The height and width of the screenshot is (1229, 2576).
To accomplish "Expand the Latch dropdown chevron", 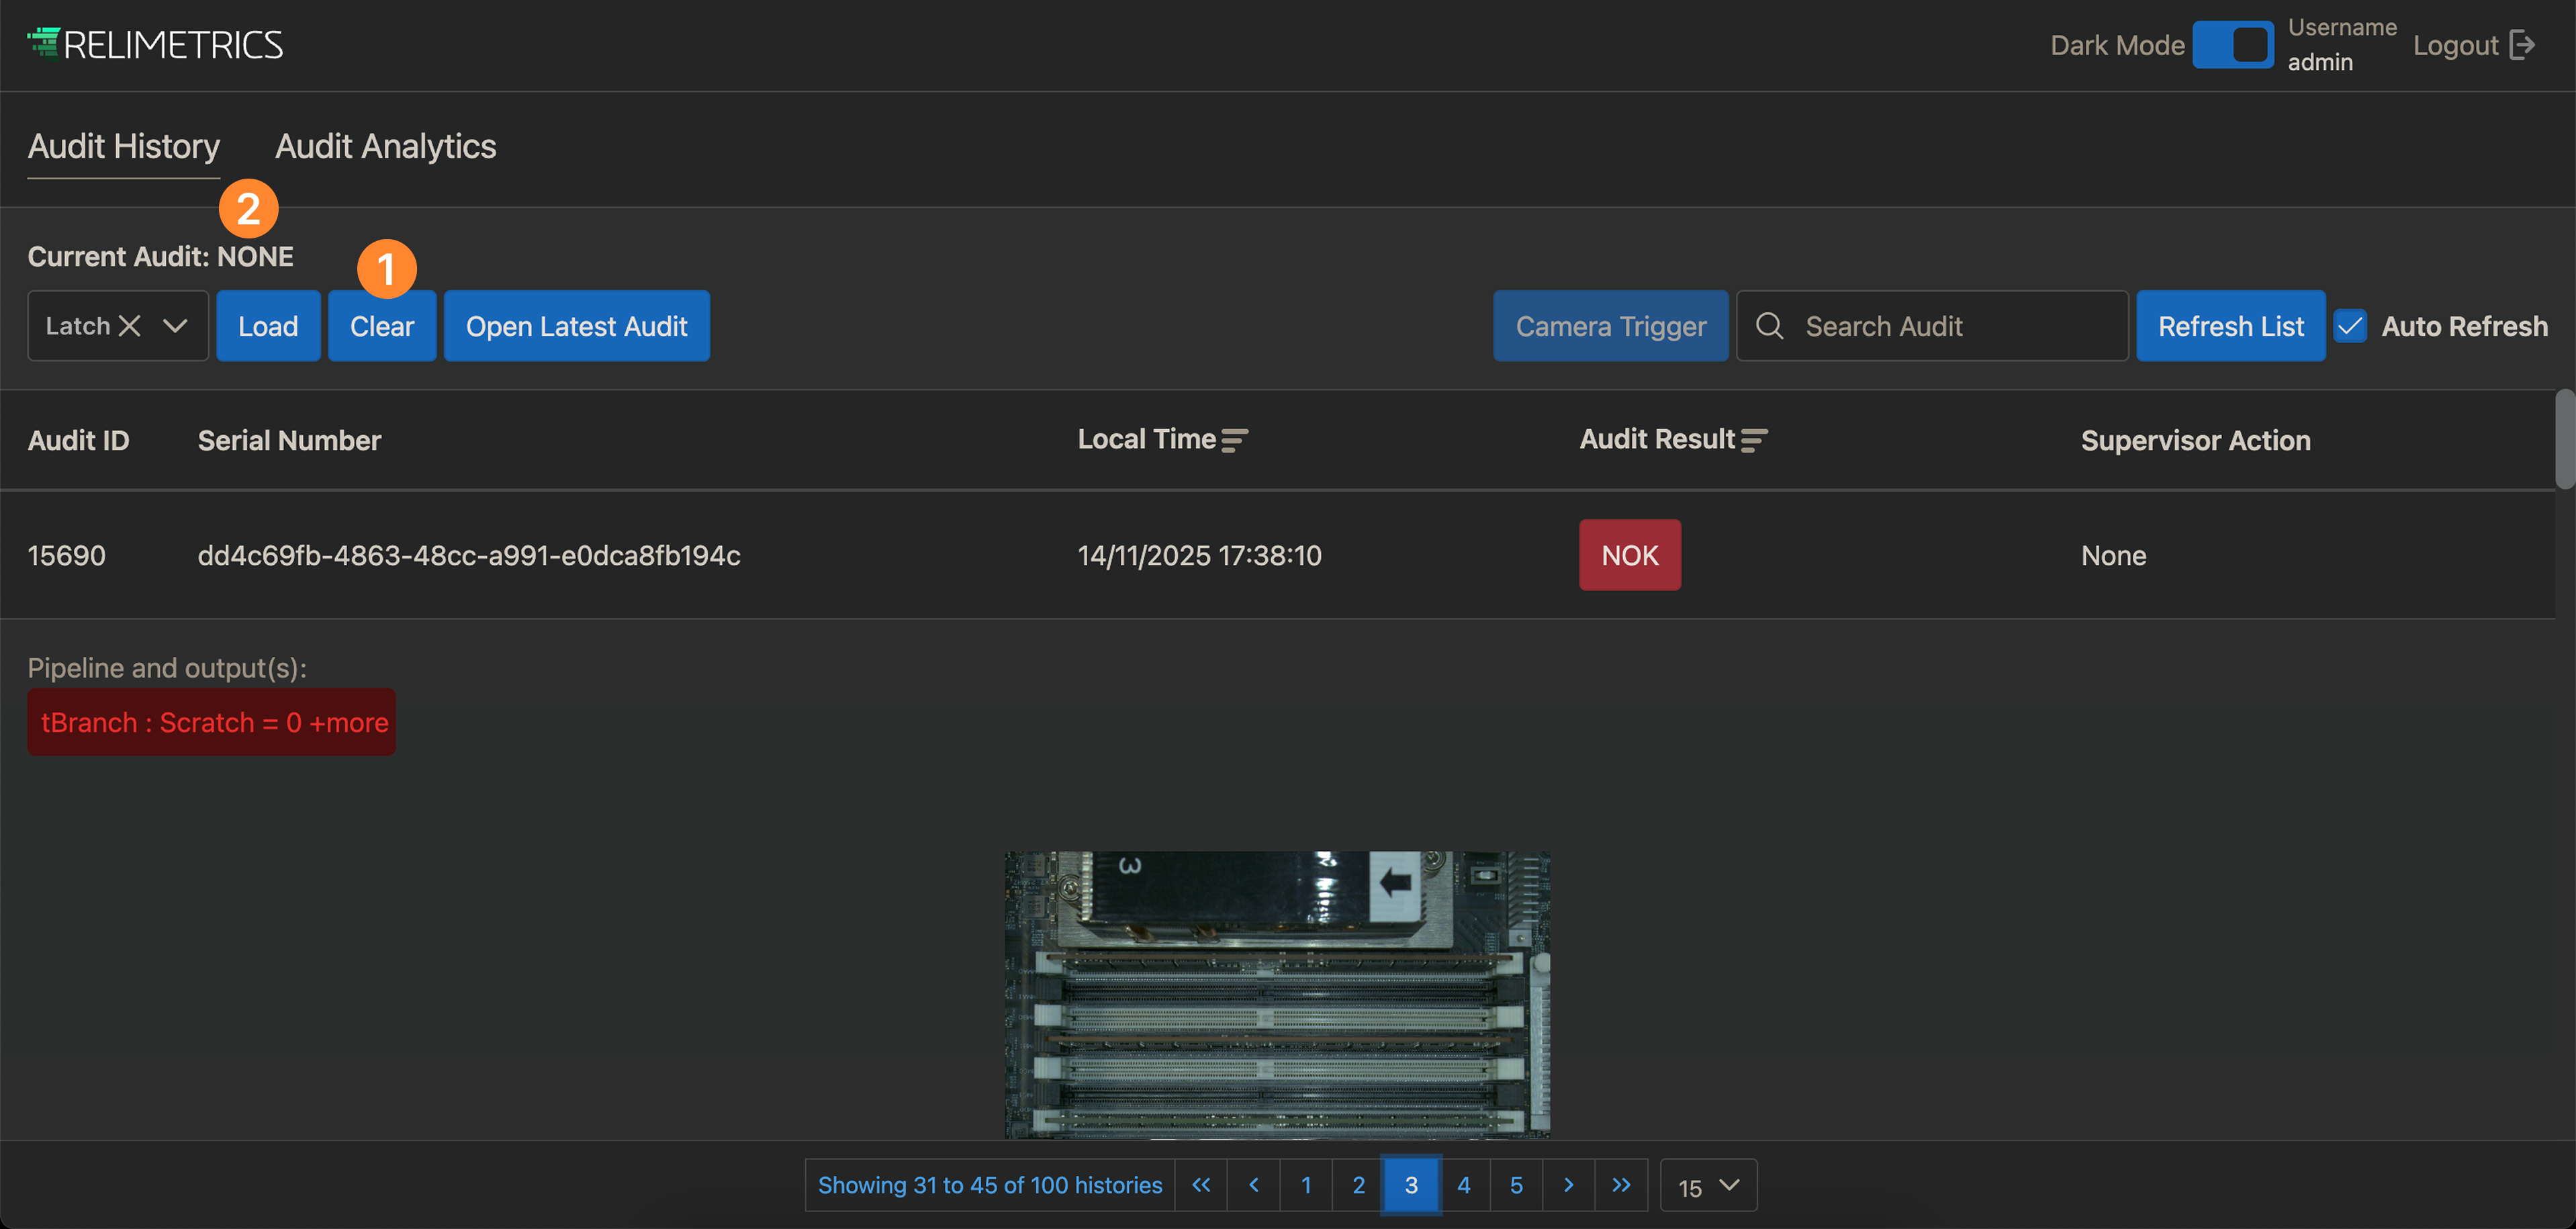I will tap(175, 326).
